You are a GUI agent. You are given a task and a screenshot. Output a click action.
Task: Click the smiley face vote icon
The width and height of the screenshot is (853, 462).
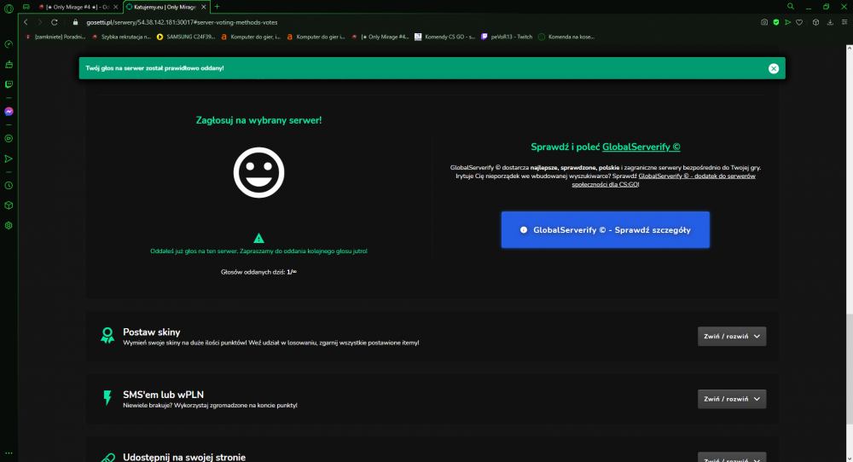259,172
